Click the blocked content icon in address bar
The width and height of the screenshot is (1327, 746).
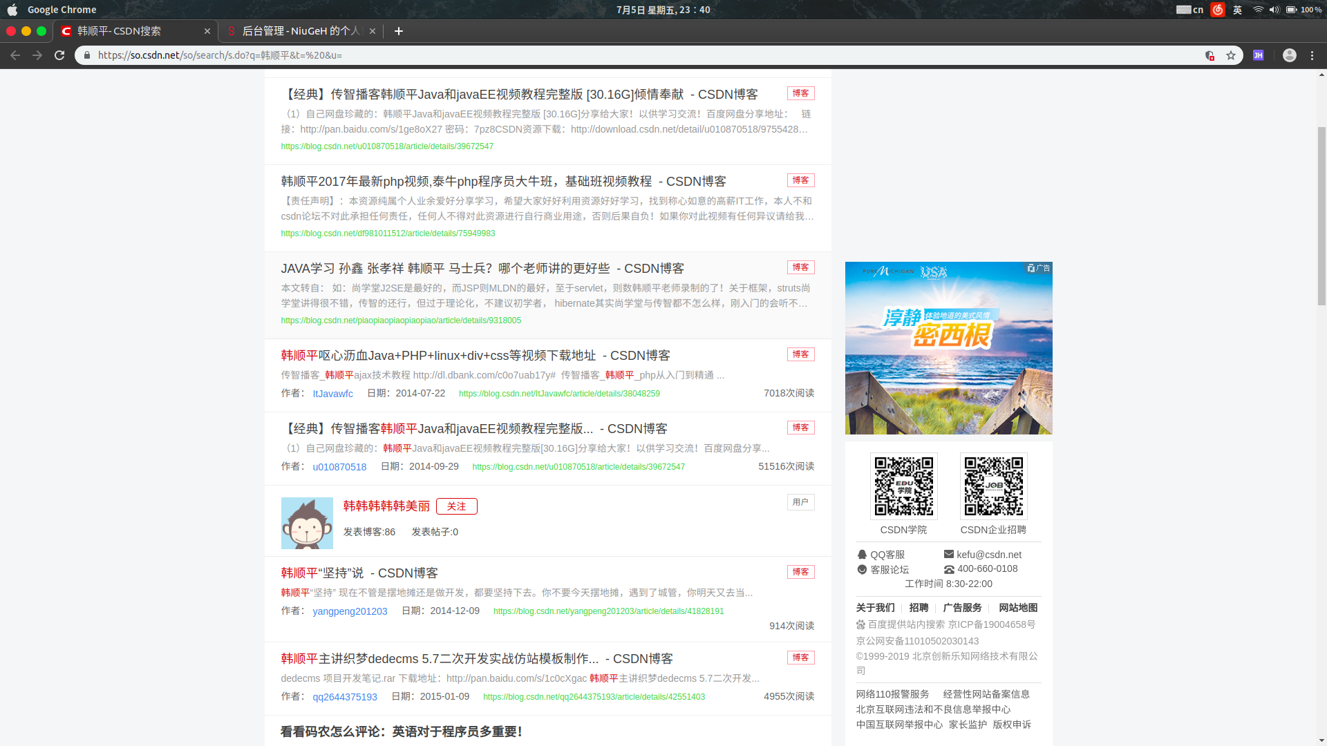pos(1210,55)
